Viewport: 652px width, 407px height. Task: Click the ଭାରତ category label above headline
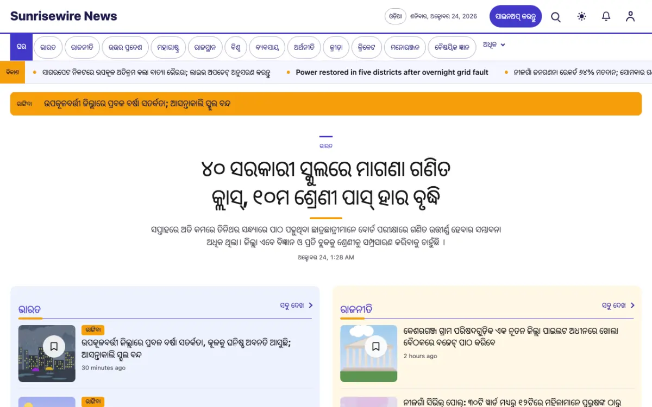click(326, 146)
